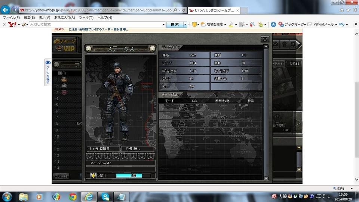
Task: Open the ヘルプ(H) menu
Action: coord(105,18)
